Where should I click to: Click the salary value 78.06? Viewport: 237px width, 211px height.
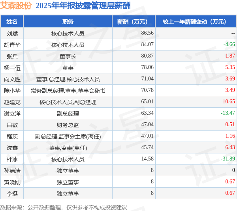pyautogui.click(x=147, y=67)
